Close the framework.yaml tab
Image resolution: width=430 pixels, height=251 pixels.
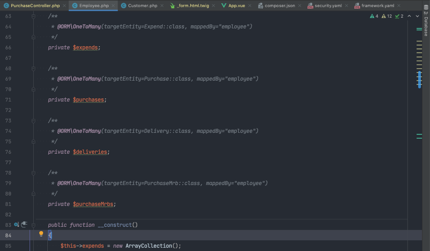(x=399, y=5)
